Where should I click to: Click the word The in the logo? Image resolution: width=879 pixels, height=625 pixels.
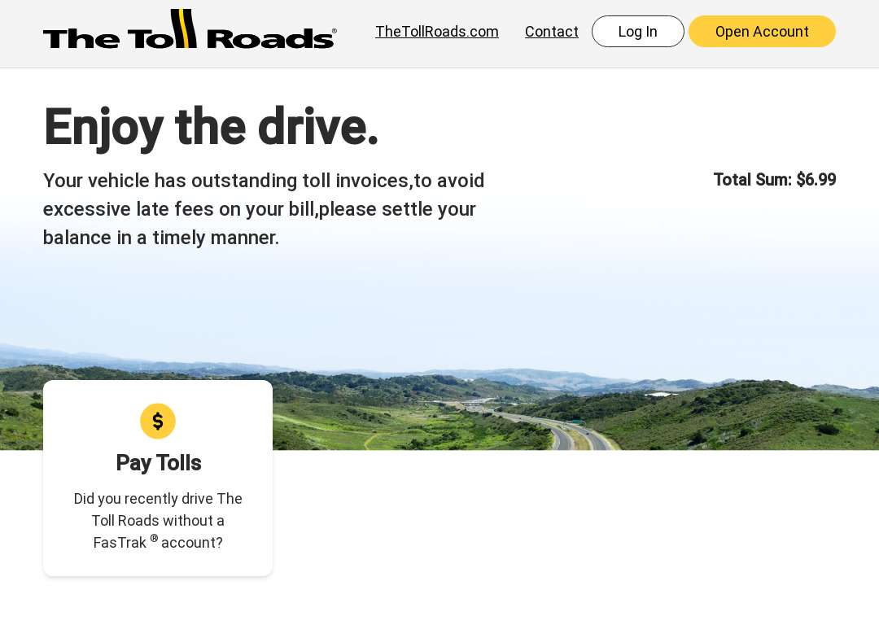click(81, 39)
